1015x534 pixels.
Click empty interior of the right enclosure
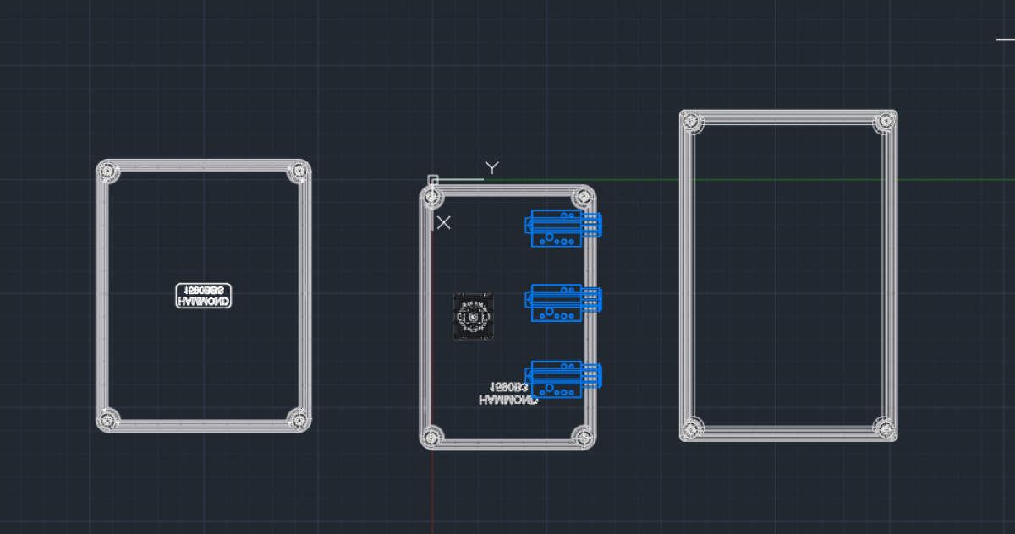(x=788, y=275)
